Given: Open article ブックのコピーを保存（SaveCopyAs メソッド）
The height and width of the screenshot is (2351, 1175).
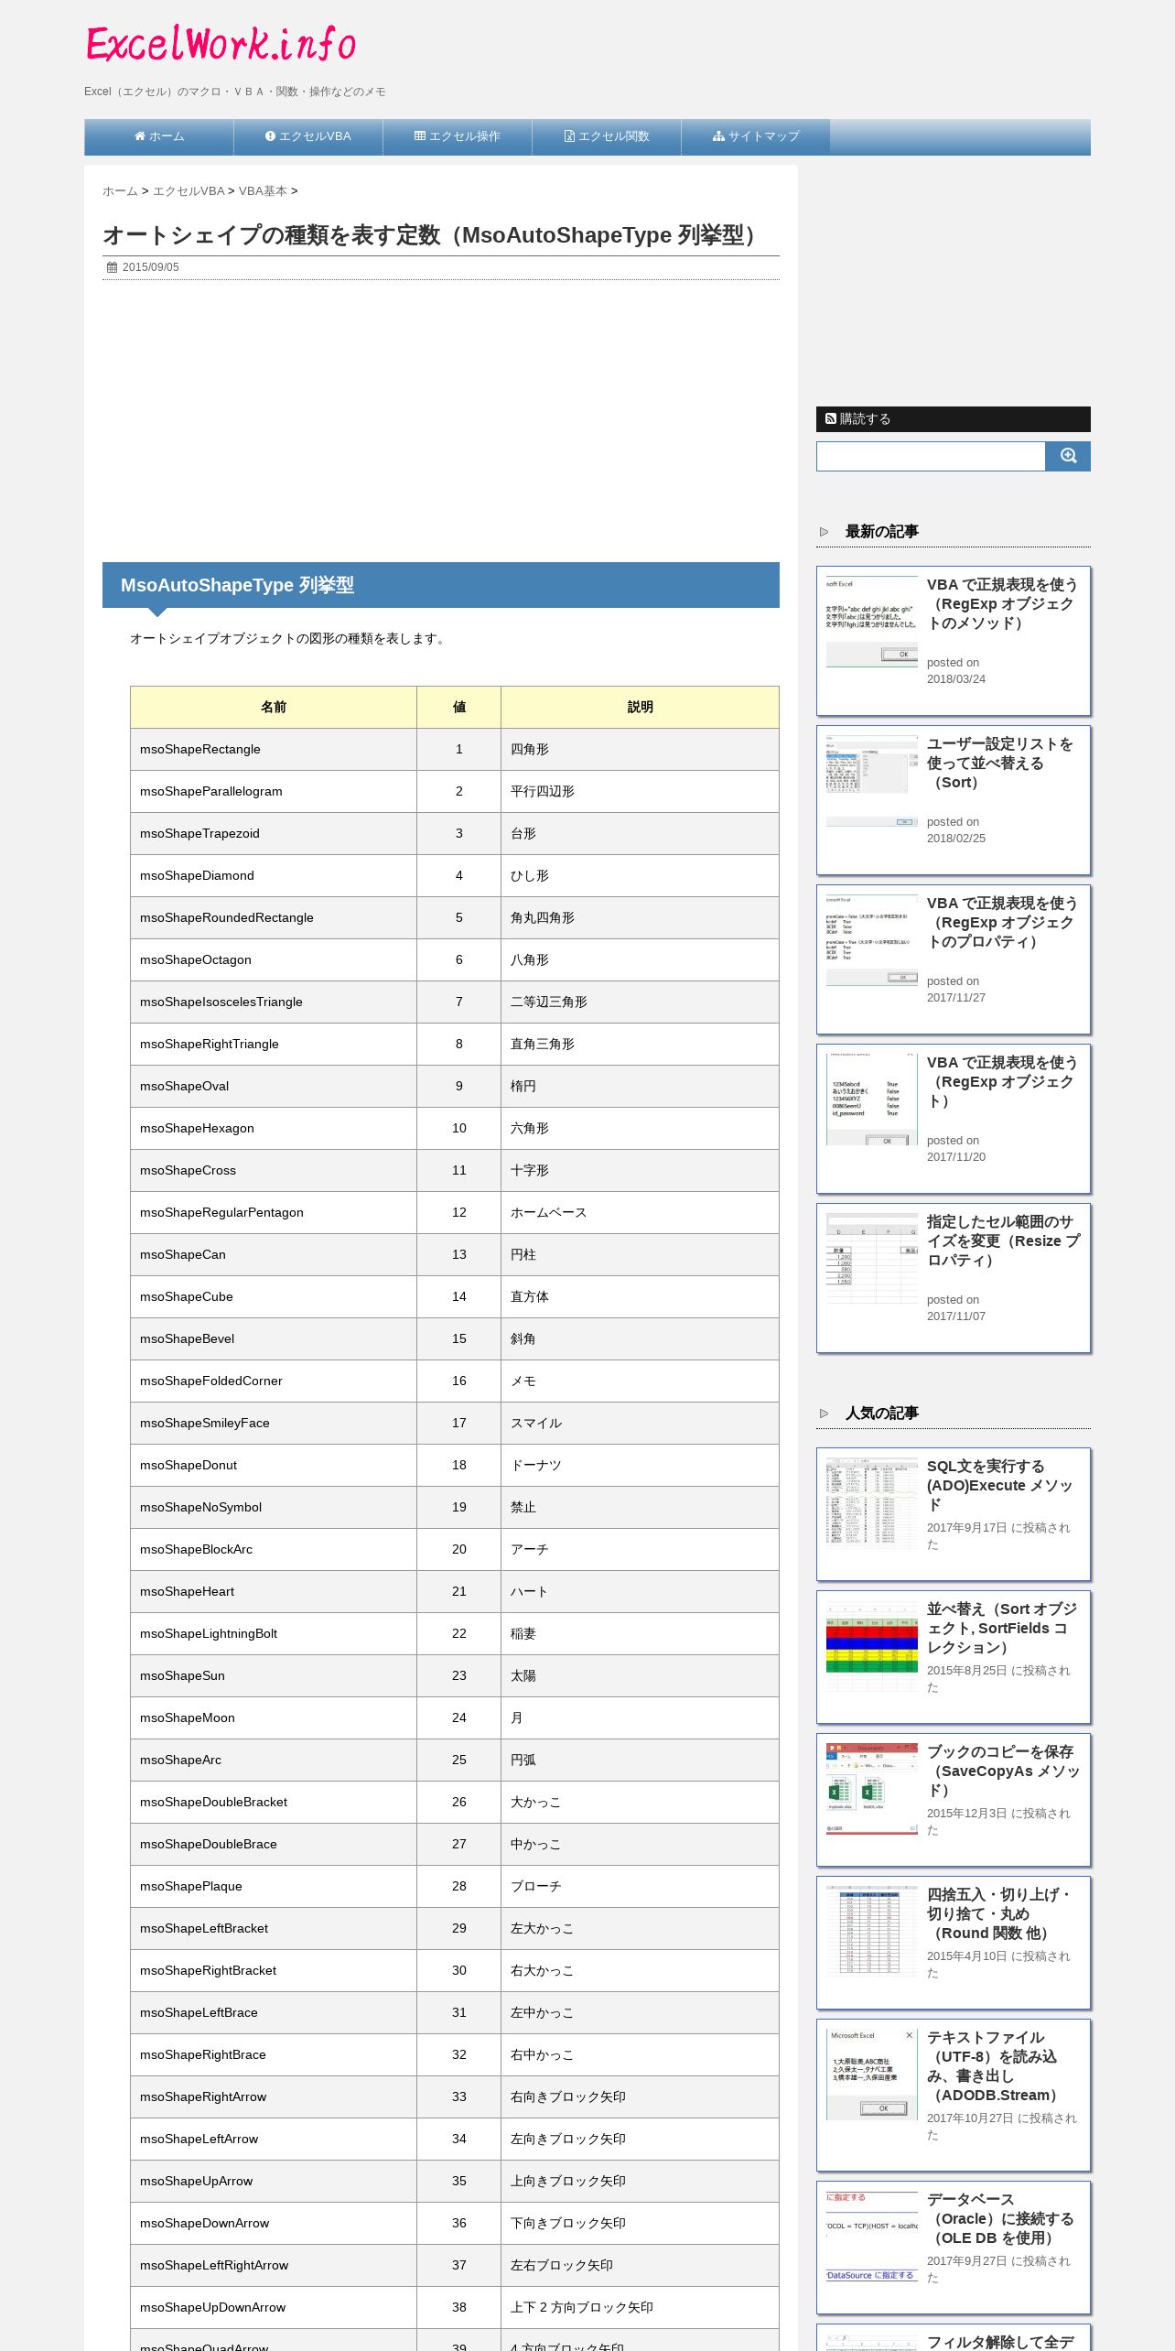Looking at the screenshot, I should [x=1003, y=1771].
